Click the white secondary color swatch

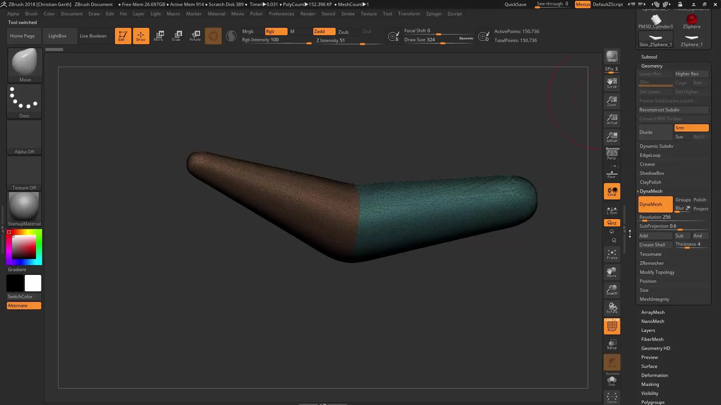[x=33, y=283]
